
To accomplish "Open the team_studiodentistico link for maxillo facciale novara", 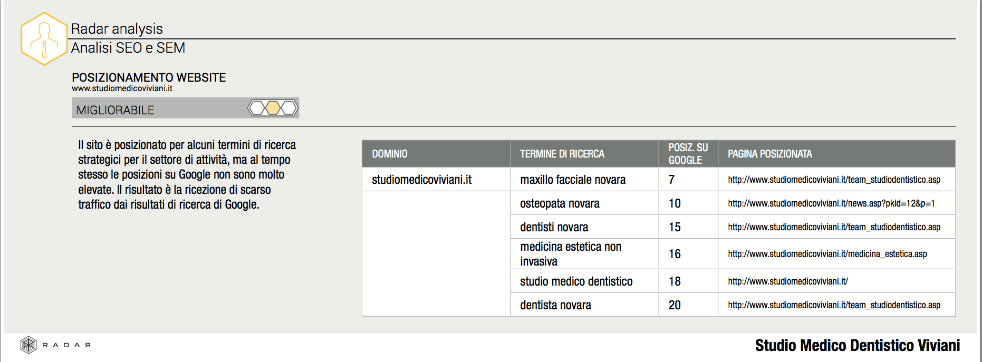I will point(834,180).
